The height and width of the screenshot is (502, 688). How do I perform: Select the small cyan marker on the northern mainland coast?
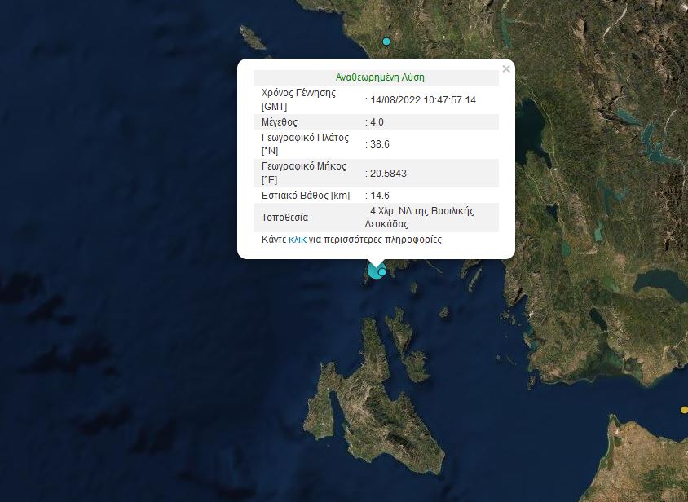click(387, 42)
